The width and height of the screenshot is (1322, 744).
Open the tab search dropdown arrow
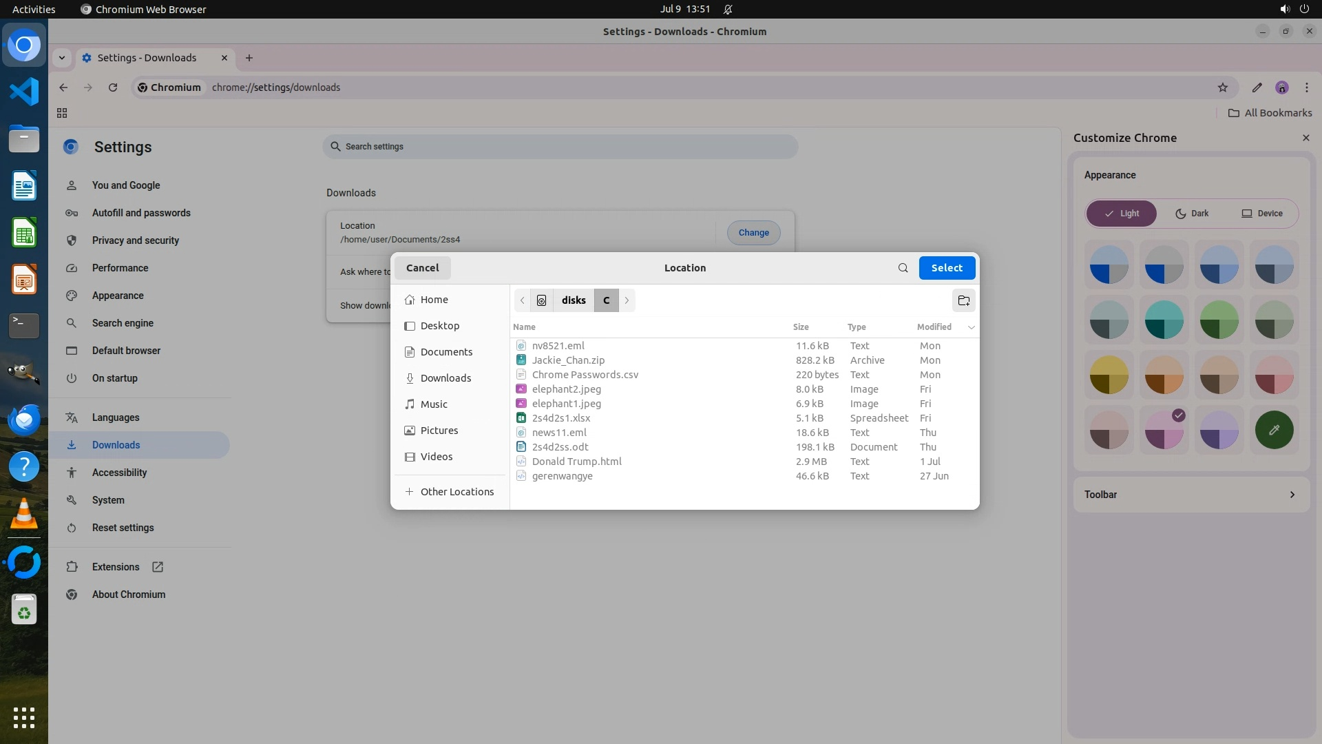click(62, 58)
